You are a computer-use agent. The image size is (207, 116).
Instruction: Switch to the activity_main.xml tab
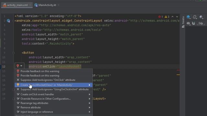pyautogui.click(x=17, y=5)
